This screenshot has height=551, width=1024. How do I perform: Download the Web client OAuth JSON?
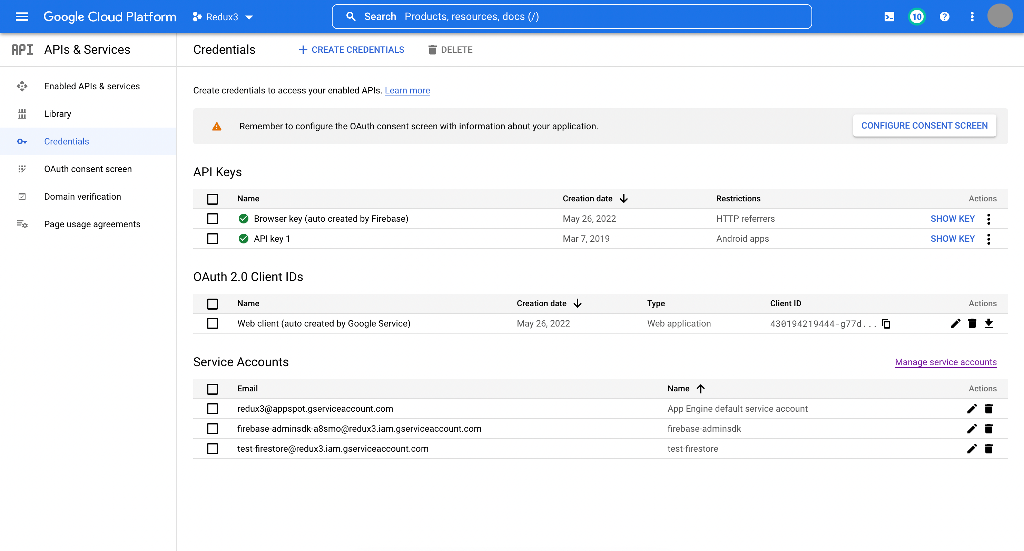pyautogui.click(x=988, y=324)
